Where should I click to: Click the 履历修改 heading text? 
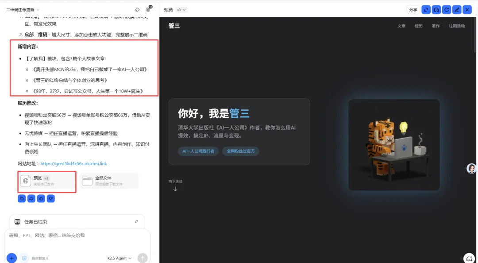(28, 103)
